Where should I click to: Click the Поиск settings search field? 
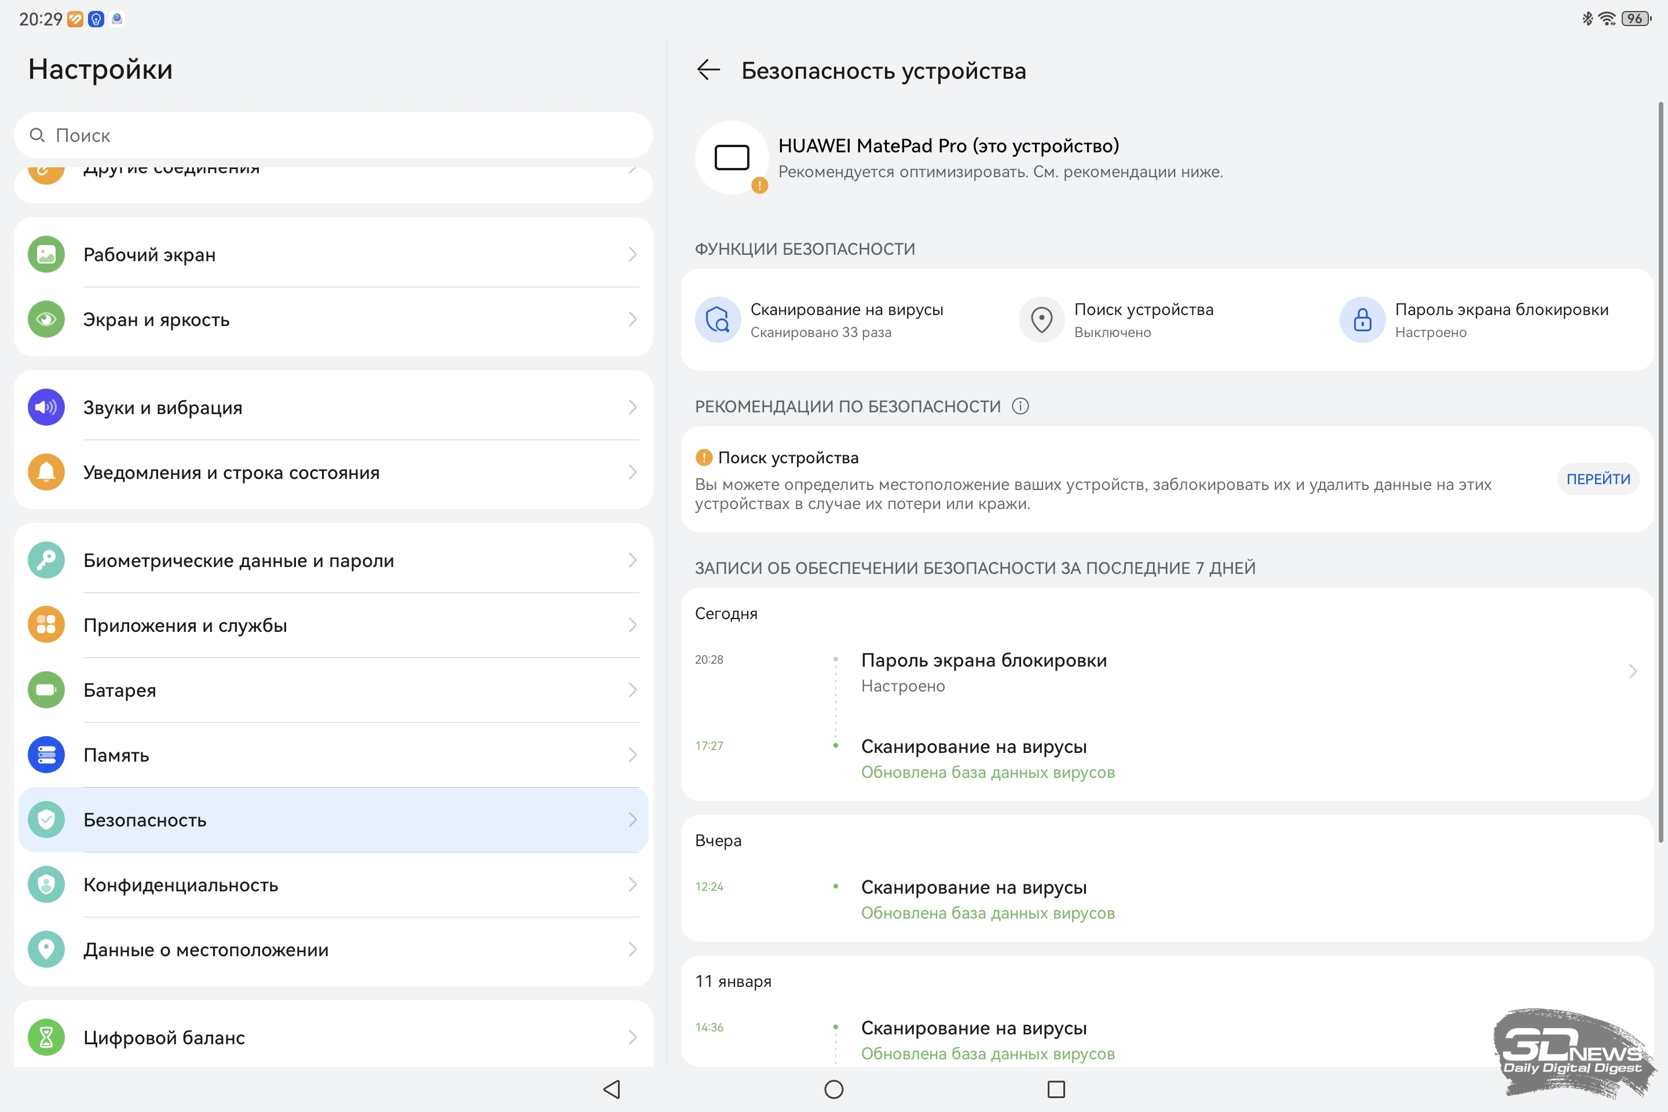click(334, 135)
